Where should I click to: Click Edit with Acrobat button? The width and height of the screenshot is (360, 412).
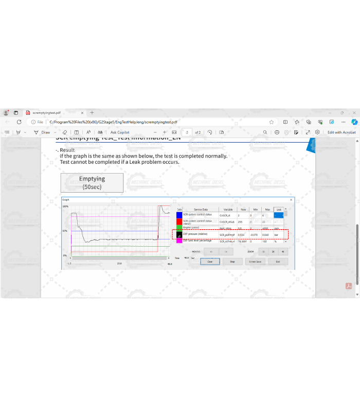(x=341, y=132)
